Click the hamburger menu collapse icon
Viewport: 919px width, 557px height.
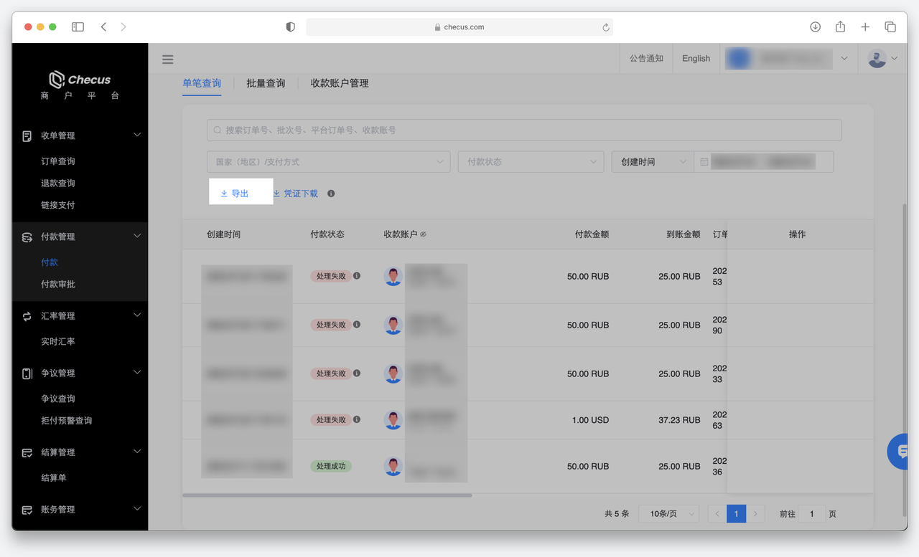click(x=167, y=59)
